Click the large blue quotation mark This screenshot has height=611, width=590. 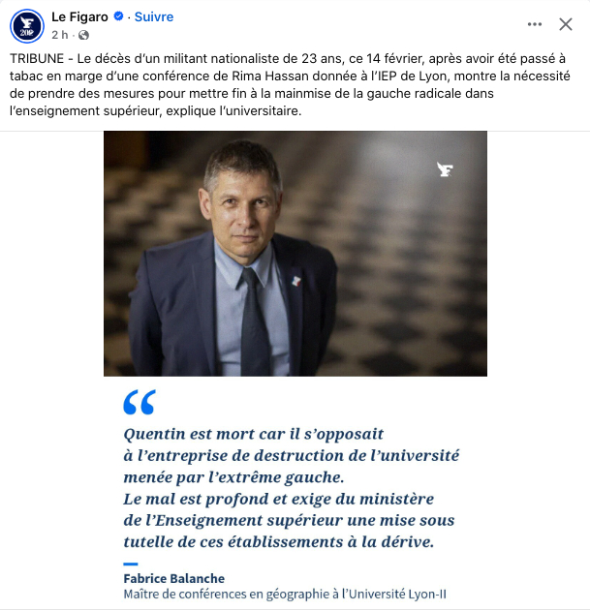(140, 402)
